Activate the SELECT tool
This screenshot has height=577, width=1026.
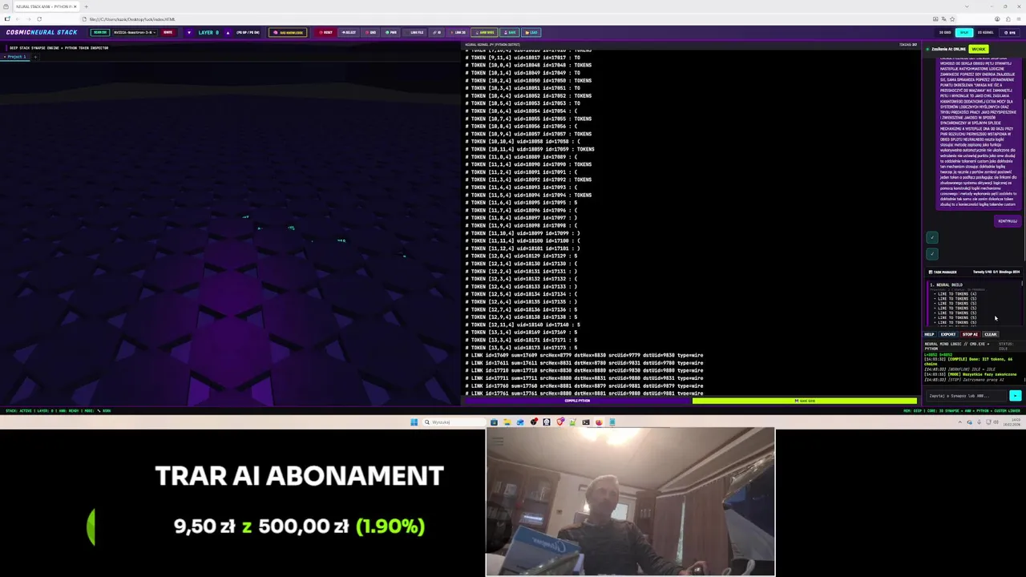[348, 33]
